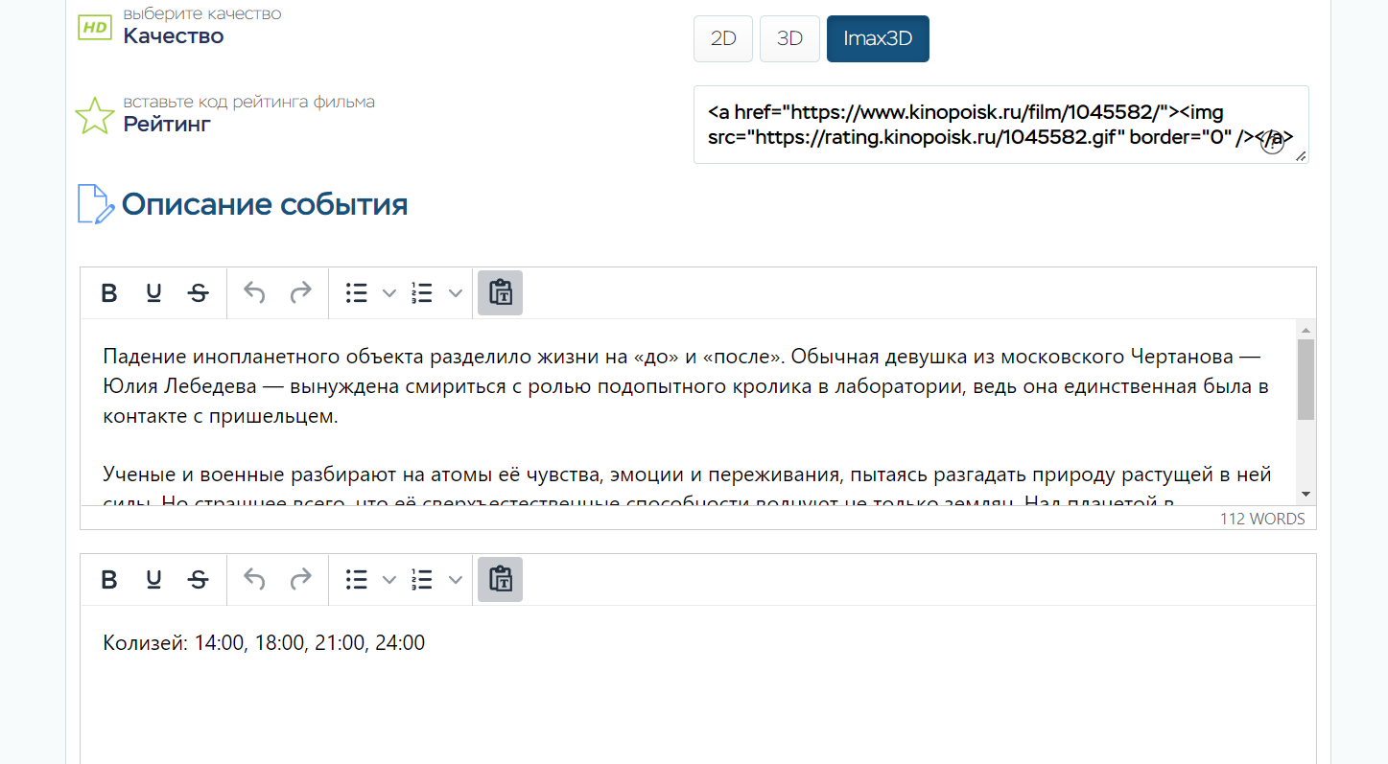
Task: Toggle paste as text in description editor
Action: coord(500,293)
